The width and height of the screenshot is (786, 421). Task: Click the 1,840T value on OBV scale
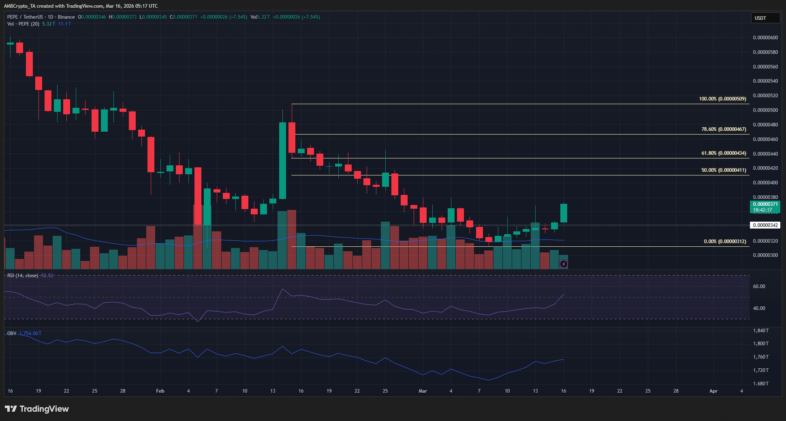click(x=760, y=331)
